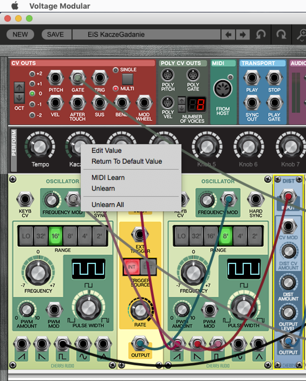Screen dimensions: 306x381
Task: Click the SYNC OUT jack
Action: [x=252, y=103]
